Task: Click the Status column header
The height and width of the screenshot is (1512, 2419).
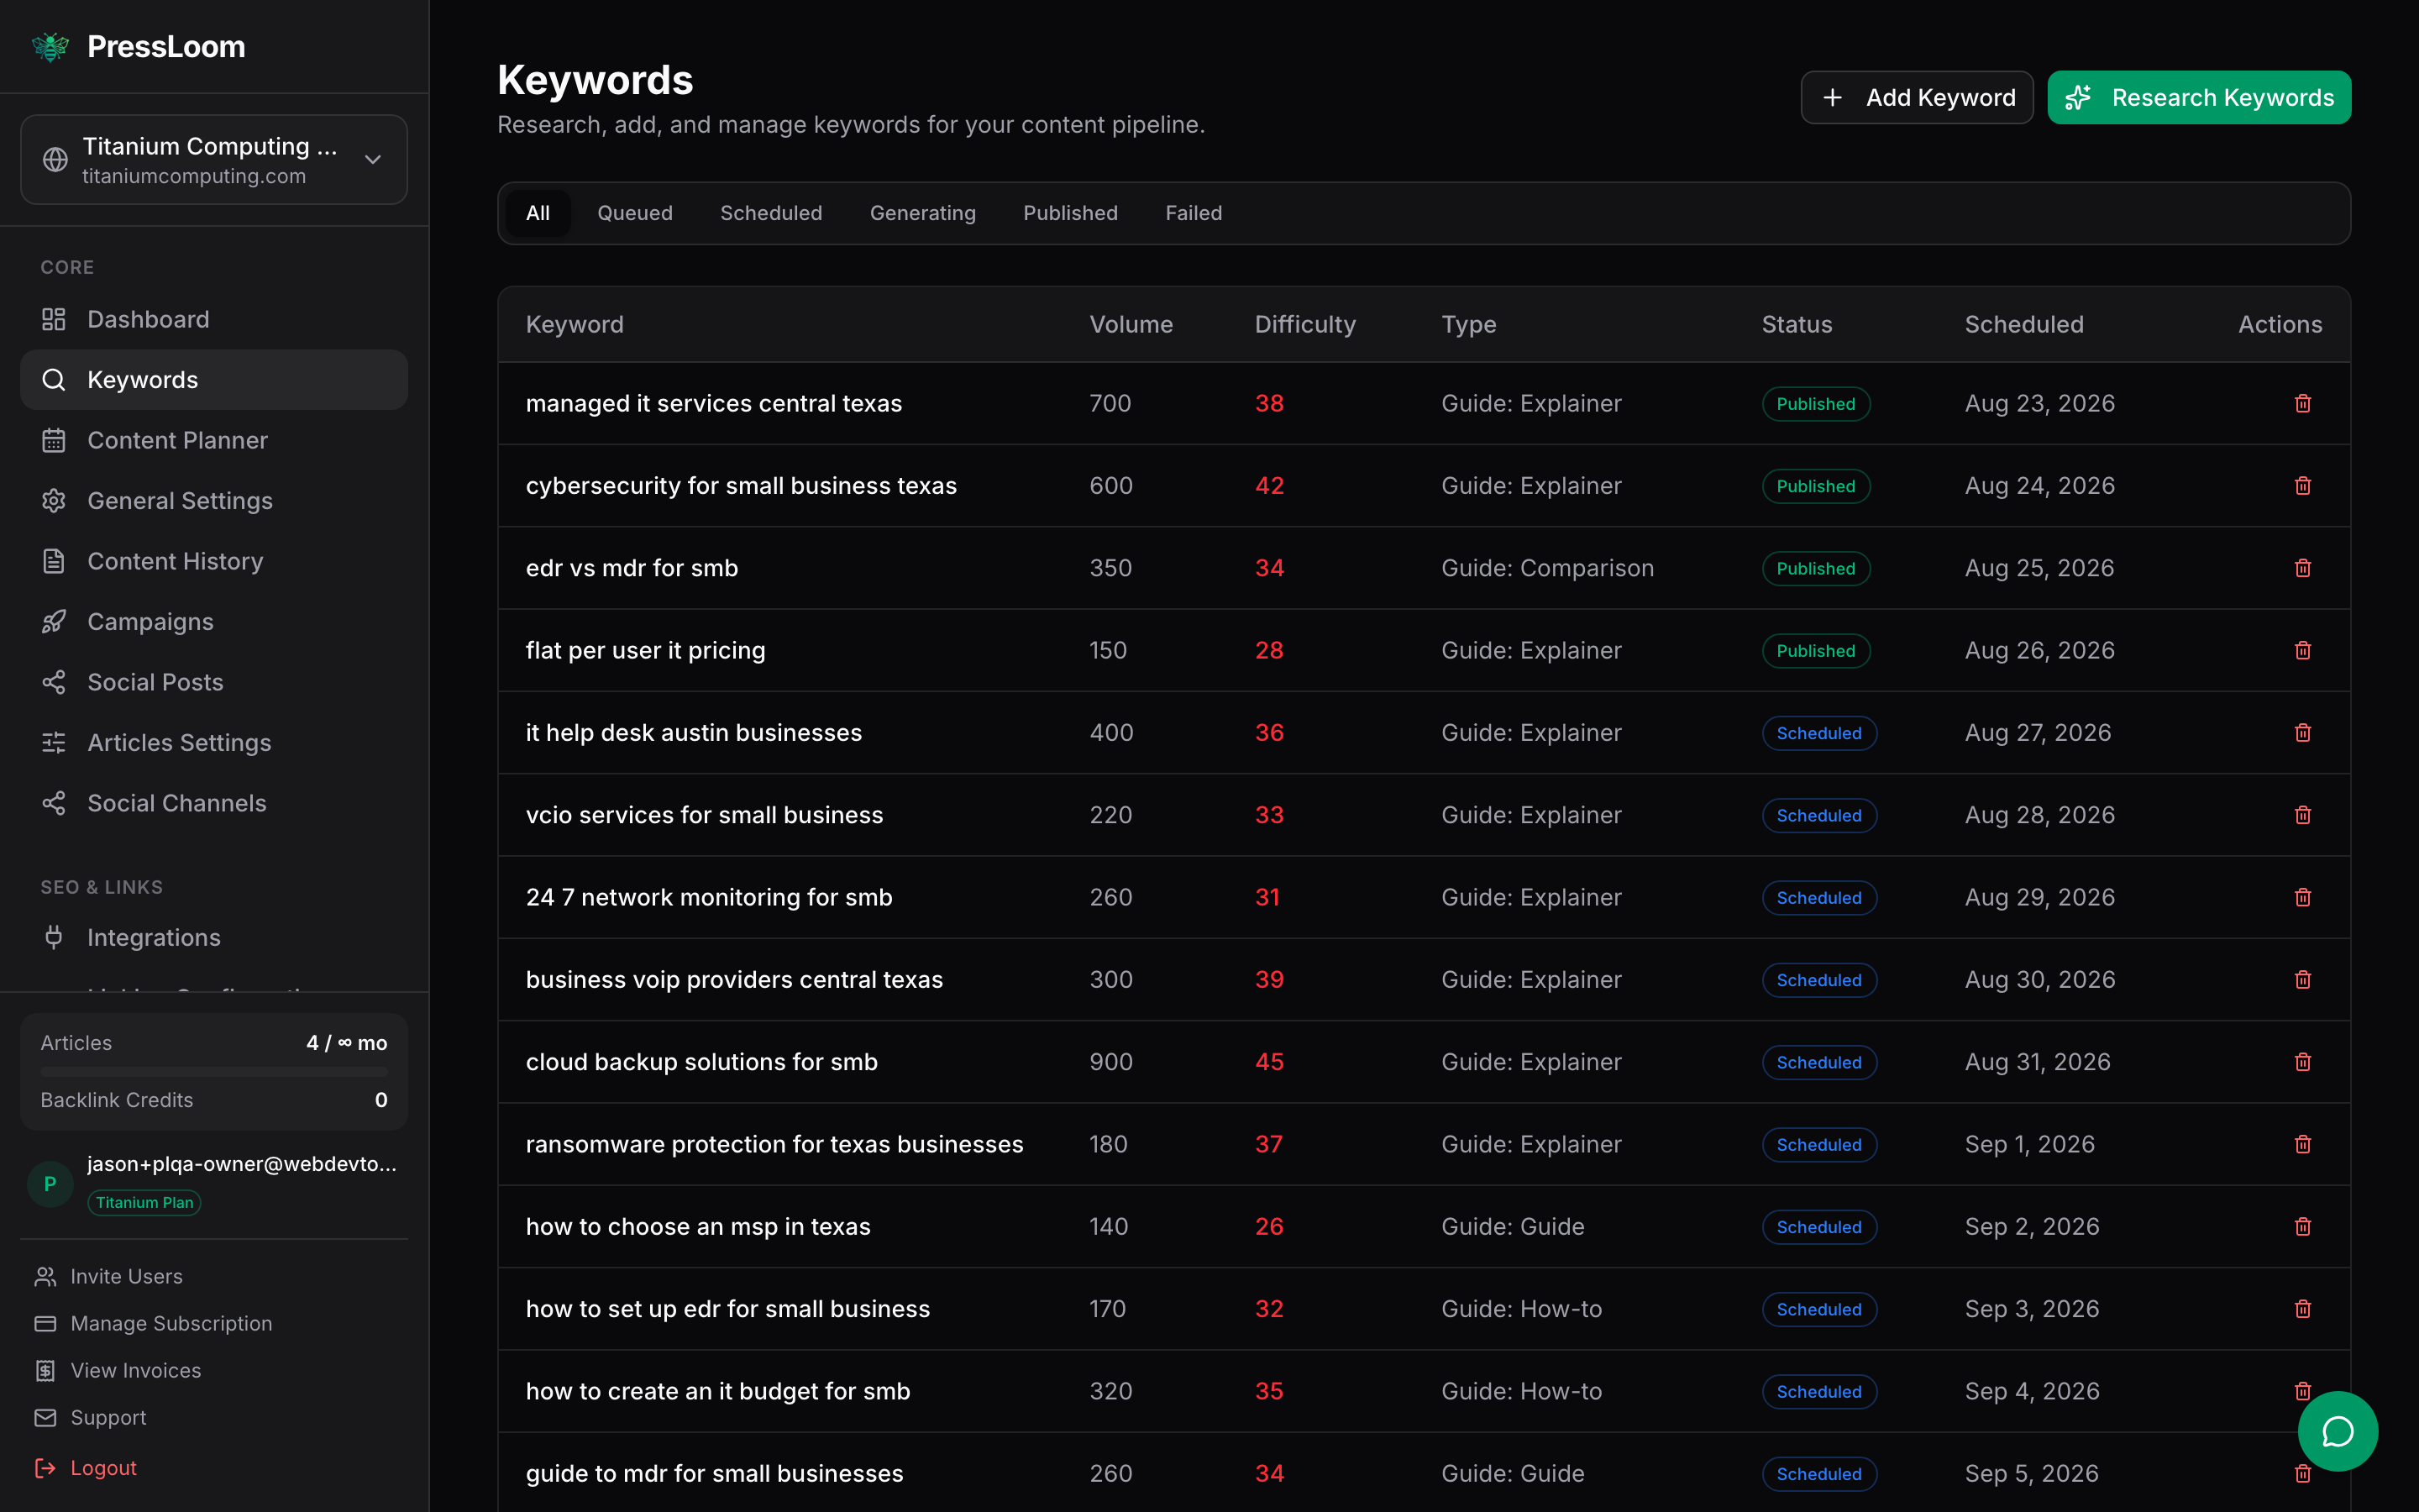Action: click(x=1797, y=324)
